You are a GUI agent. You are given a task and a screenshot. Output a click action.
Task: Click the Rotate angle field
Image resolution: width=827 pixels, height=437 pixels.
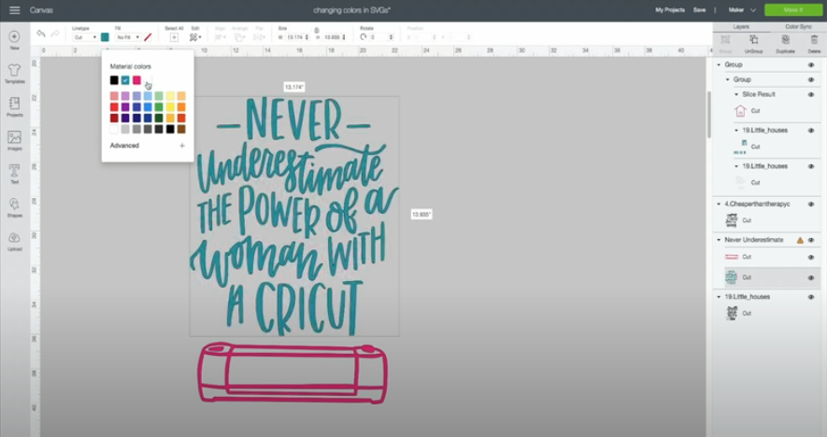382,37
